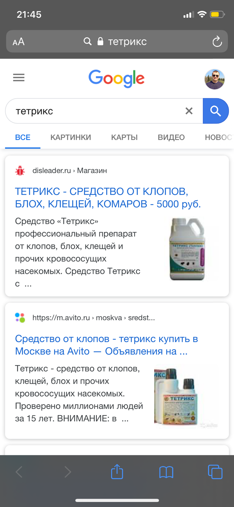The image size is (234, 507).
Task: Open the Safari share sheet
Action: coord(117,472)
